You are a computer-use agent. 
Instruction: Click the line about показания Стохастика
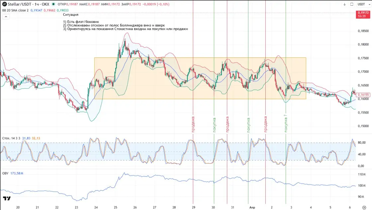[x=126, y=29]
